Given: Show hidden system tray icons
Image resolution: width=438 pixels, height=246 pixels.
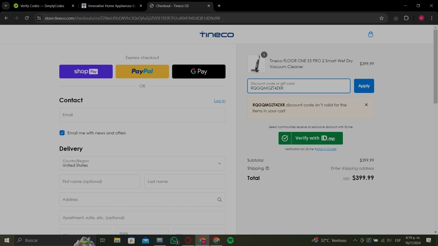Looking at the screenshot, I should click(x=355, y=240).
